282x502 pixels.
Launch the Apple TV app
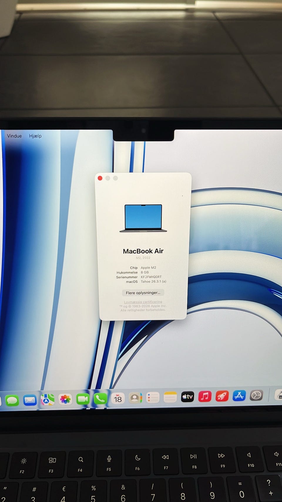click(x=187, y=397)
